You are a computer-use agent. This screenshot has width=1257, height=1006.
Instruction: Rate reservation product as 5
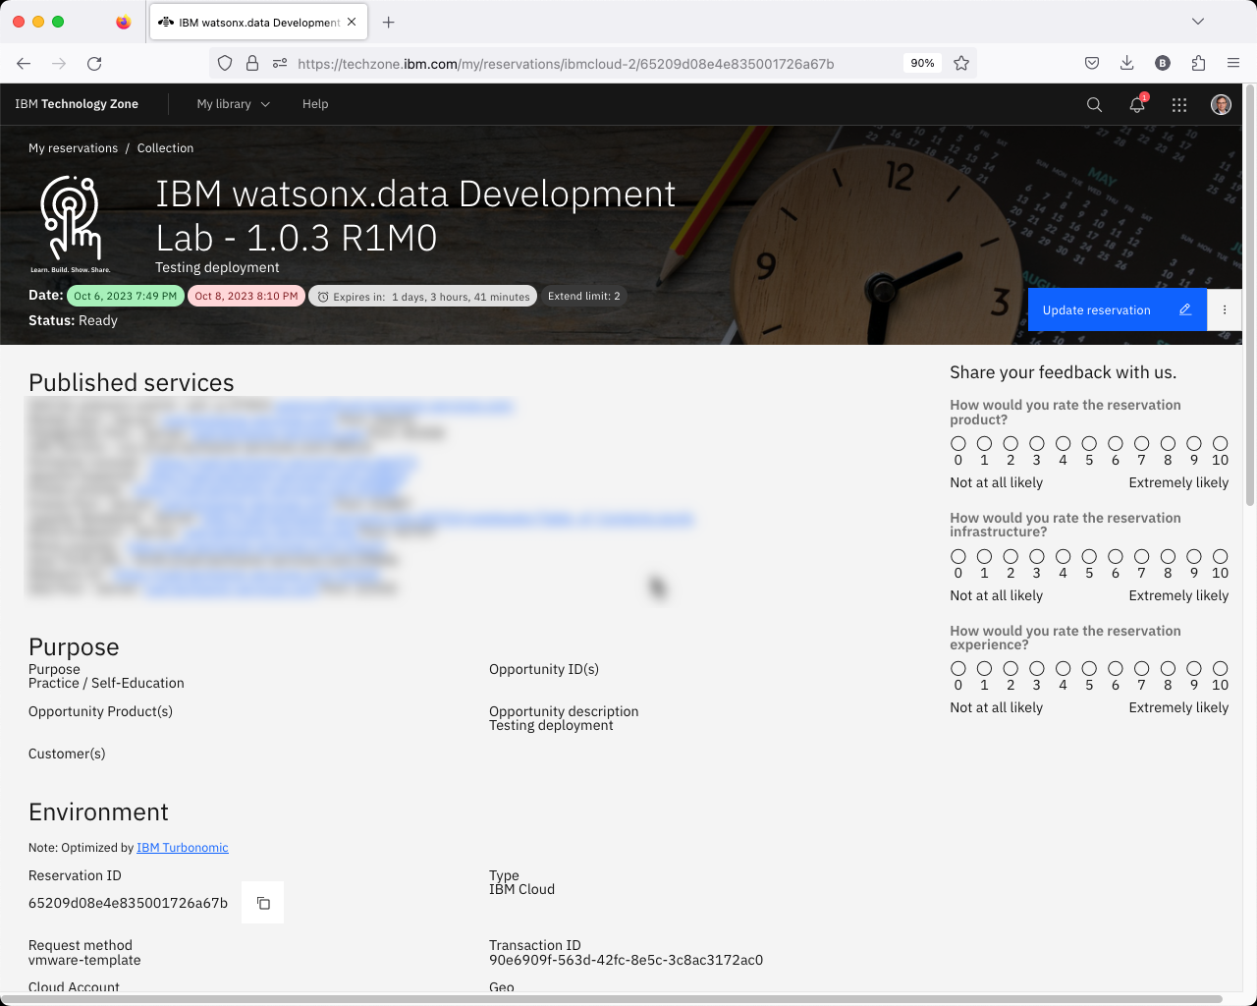pos(1089,444)
